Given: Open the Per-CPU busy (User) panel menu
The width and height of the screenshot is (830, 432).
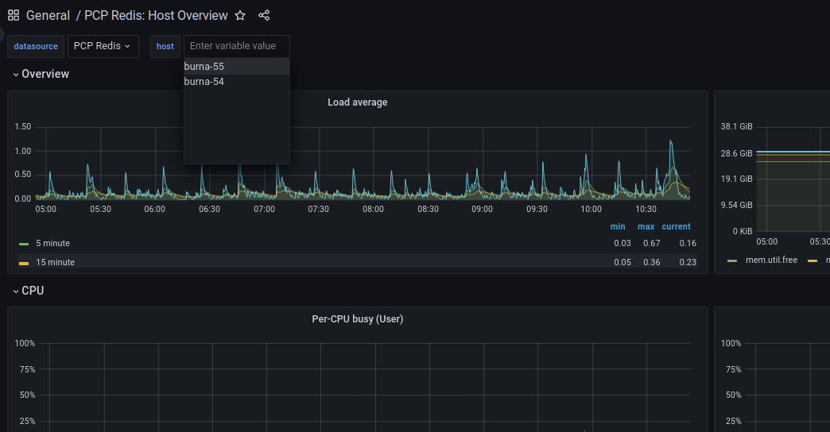Looking at the screenshot, I should click(x=357, y=319).
